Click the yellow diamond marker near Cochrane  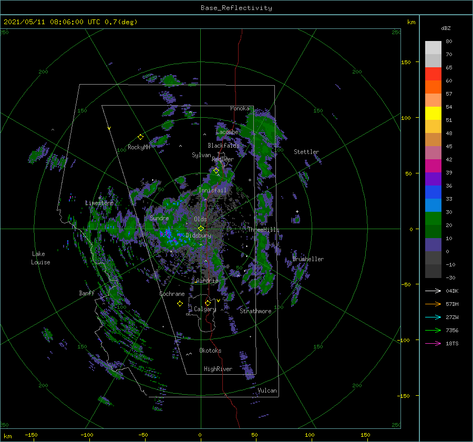180,304
